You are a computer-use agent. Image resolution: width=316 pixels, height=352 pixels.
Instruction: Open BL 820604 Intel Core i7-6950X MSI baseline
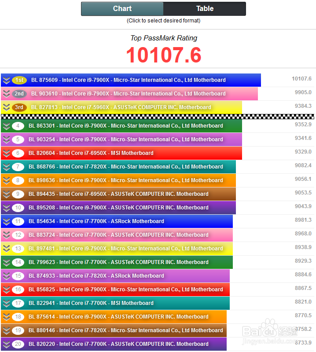point(91,153)
